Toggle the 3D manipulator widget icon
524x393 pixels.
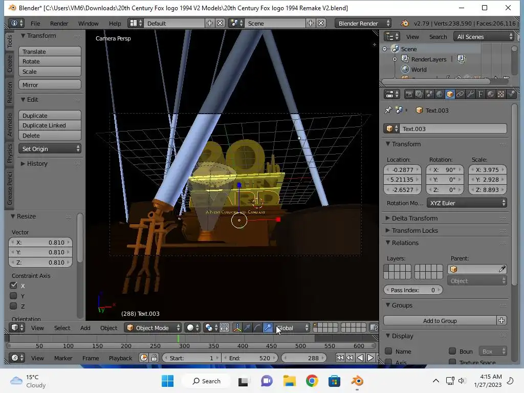coord(237,328)
